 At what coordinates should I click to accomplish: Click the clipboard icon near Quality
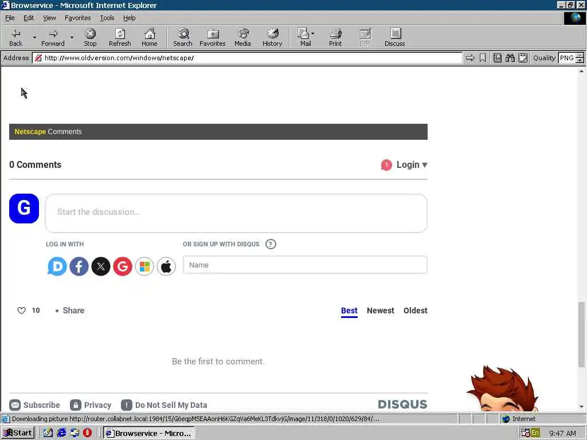pos(523,58)
